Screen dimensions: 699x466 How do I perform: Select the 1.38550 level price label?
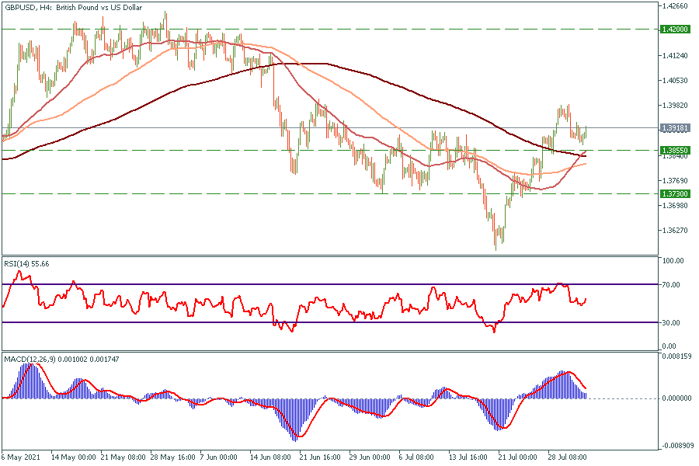tap(674, 150)
